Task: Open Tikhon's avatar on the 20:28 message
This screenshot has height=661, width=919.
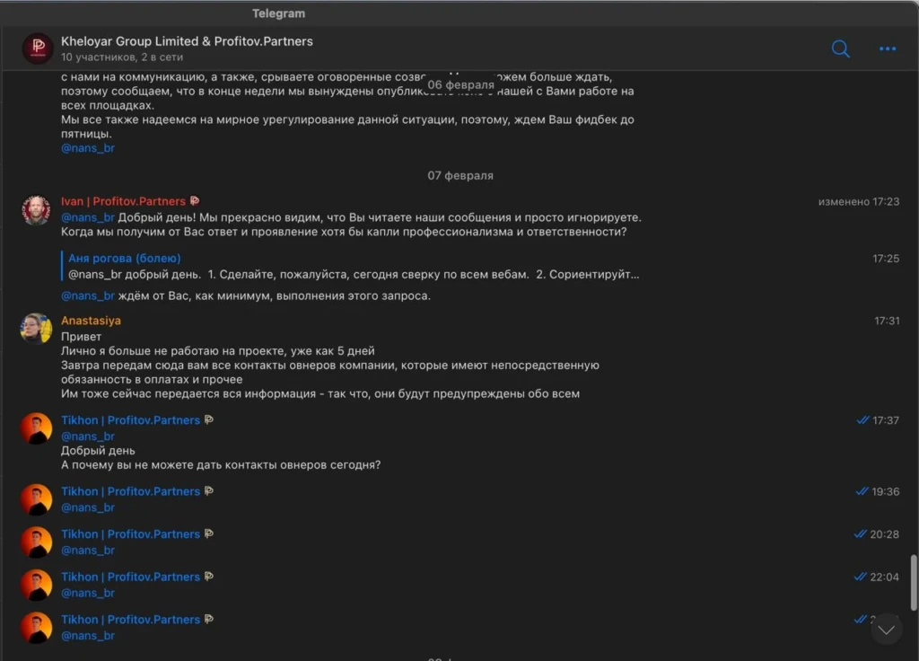Action: click(36, 542)
